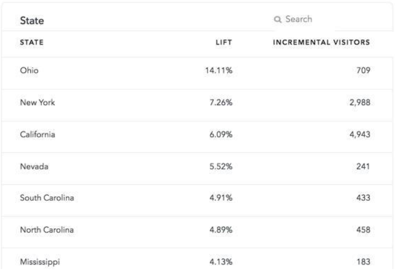Sort by INCREMENTAL VISITORS column header

(x=322, y=42)
